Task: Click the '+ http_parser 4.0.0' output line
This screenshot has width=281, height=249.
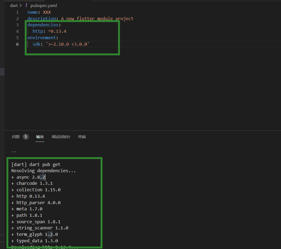Action: (x=36, y=203)
